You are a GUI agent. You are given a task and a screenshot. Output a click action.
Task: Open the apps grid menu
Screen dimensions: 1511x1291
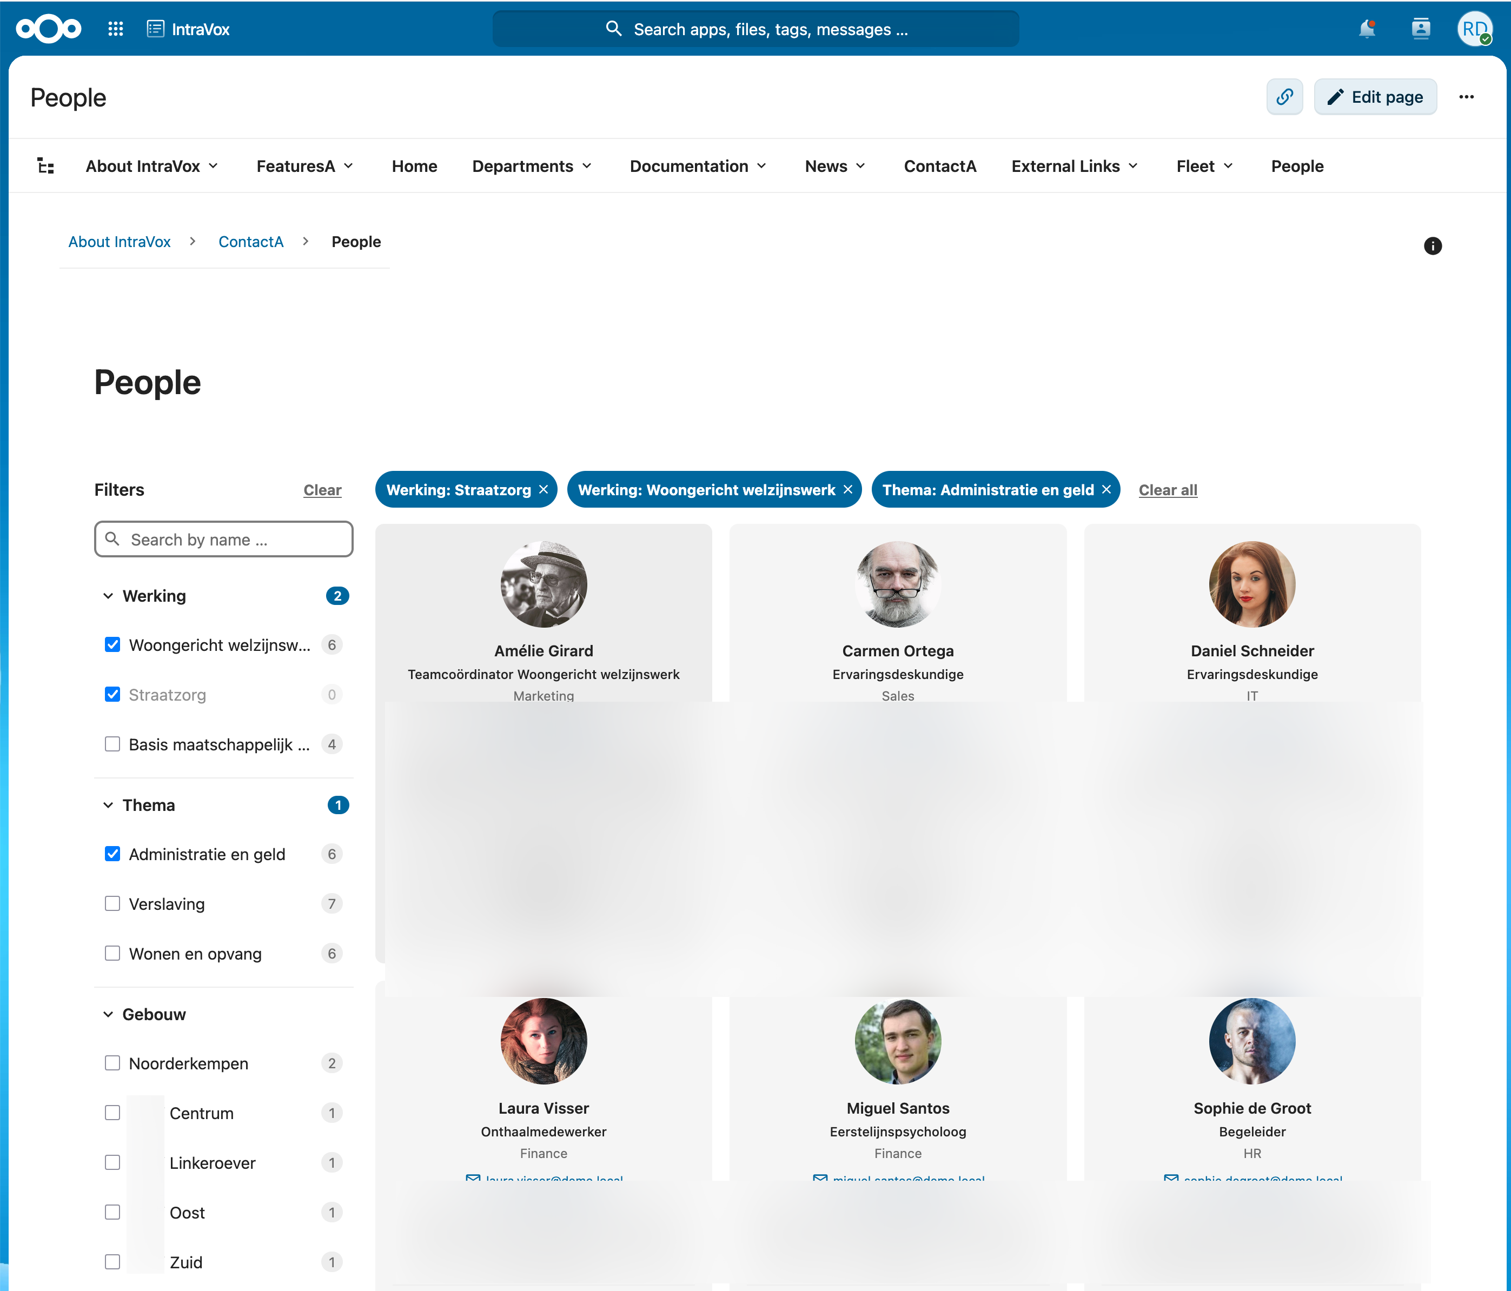[115, 29]
